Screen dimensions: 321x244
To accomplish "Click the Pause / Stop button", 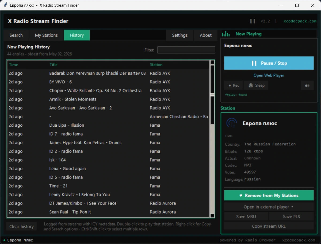I will click(x=269, y=63).
